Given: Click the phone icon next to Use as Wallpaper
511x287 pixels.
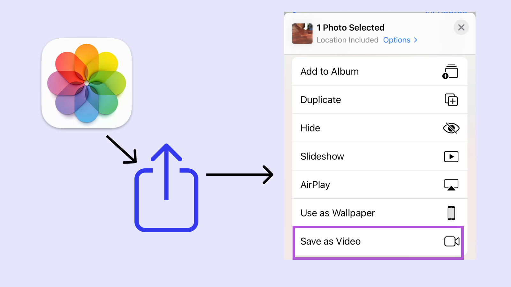Looking at the screenshot, I should coord(451,213).
